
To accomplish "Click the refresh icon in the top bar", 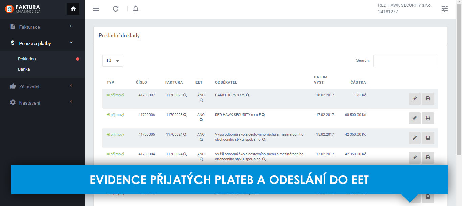I will 116,9.
